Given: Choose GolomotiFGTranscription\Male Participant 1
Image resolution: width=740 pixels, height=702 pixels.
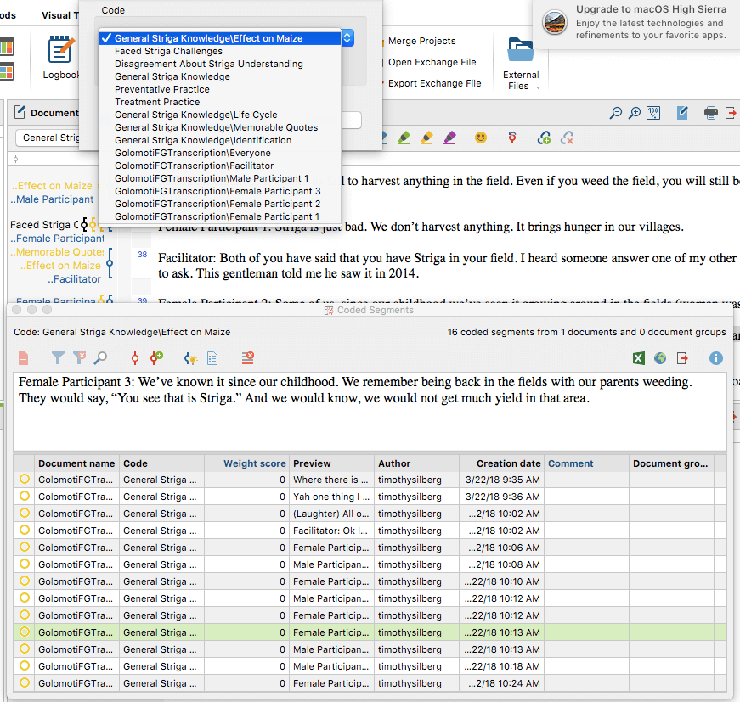Looking at the screenshot, I should tap(212, 178).
